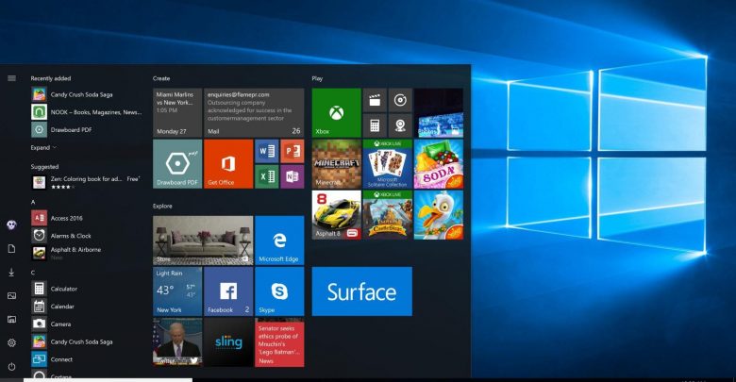Open Documents from the Start sidebar

[x=11, y=249]
